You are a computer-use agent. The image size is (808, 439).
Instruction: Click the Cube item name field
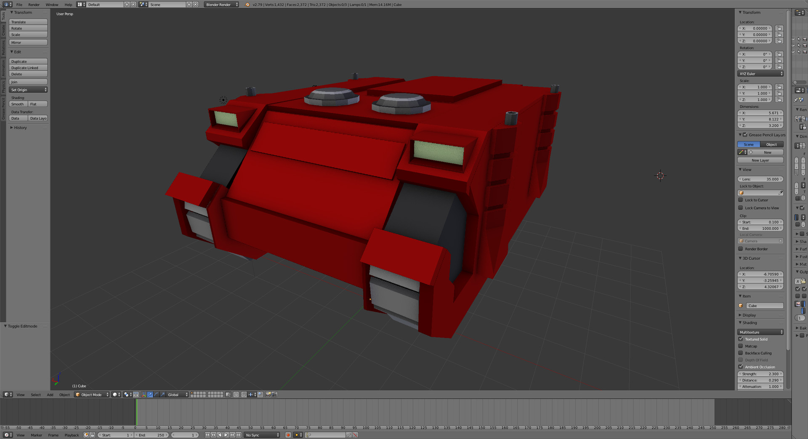pyautogui.click(x=764, y=306)
